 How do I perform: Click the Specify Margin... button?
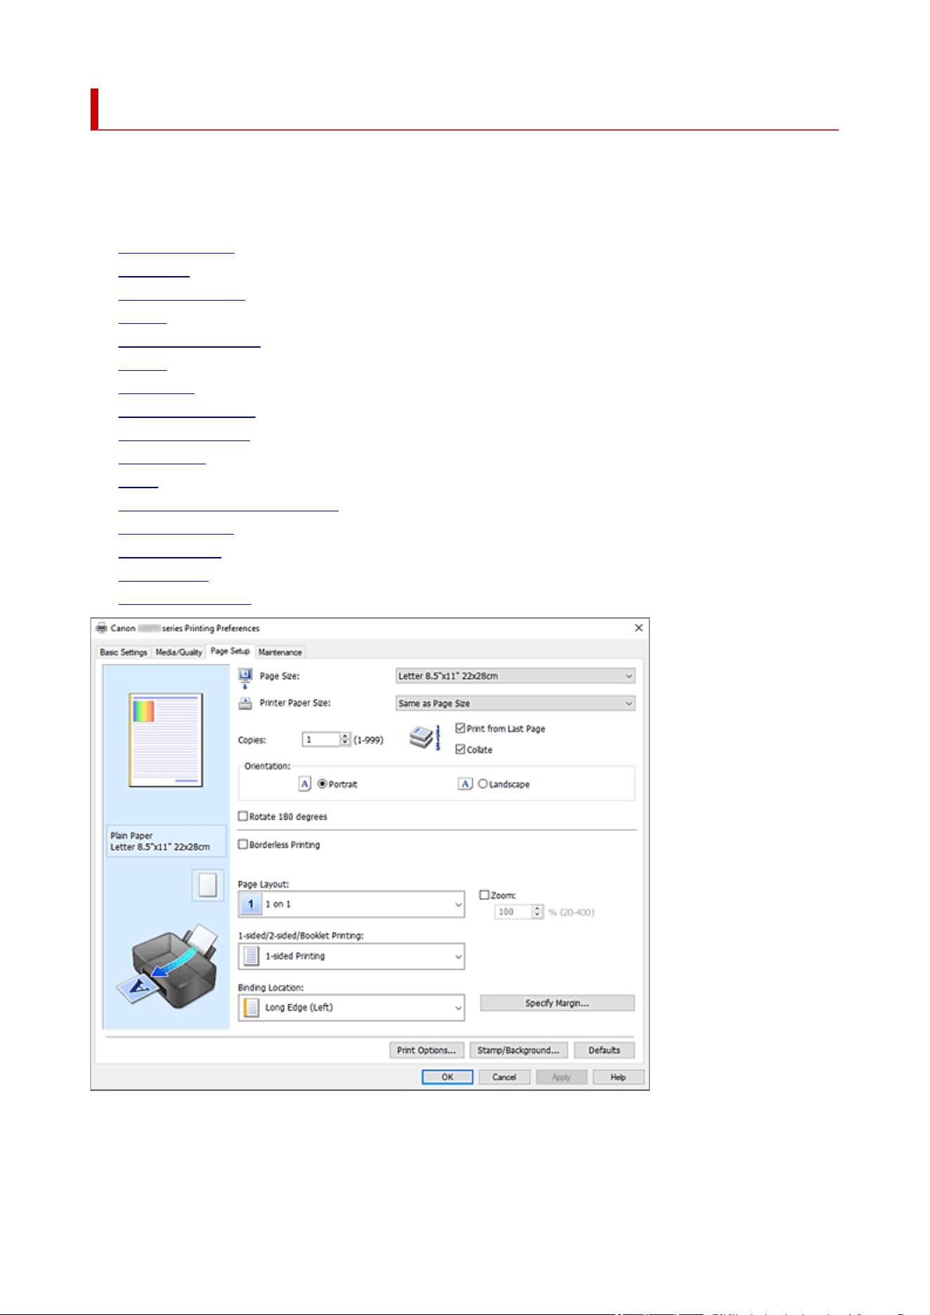coord(557,1003)
